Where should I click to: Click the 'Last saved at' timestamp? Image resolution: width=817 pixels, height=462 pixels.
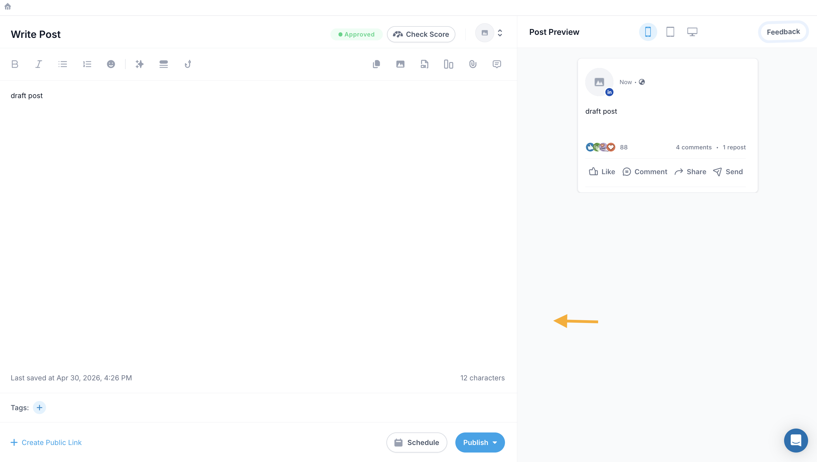(71, 378)
